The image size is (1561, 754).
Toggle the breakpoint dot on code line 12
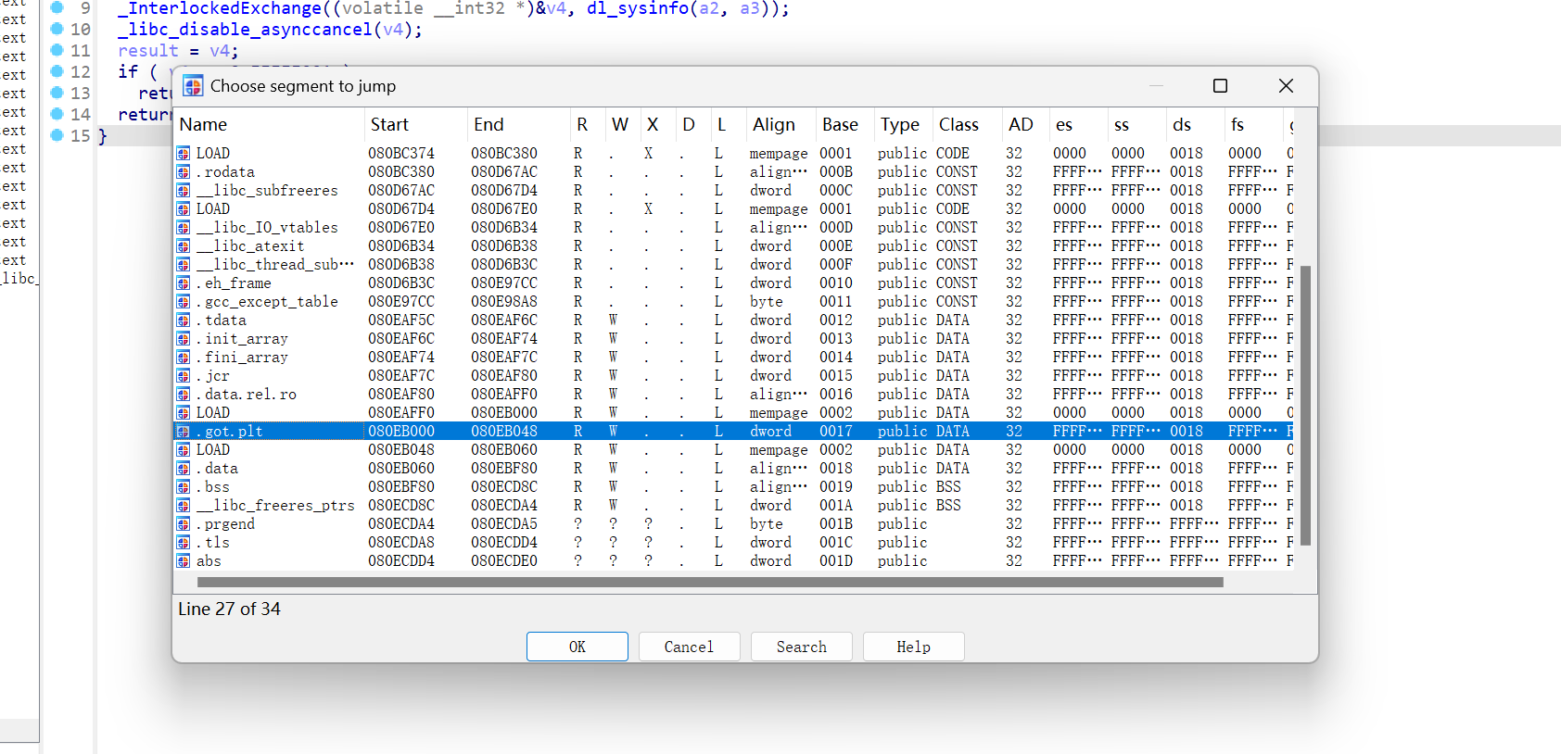(57, 71)
